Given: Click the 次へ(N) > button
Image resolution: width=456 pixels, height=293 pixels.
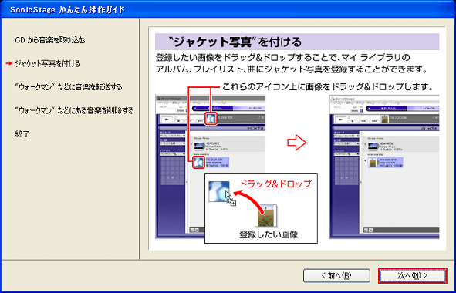Looking at the screenshot, I should (412, 275).
